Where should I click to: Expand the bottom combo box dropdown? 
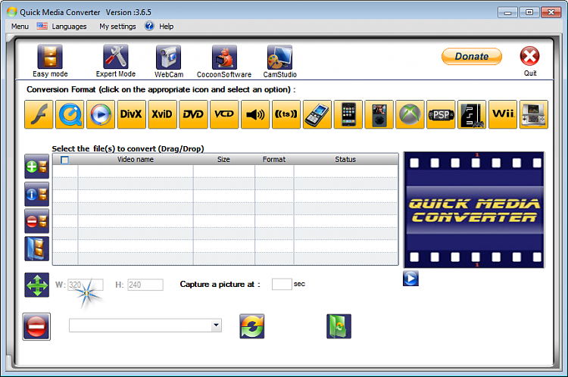(217, 326)
